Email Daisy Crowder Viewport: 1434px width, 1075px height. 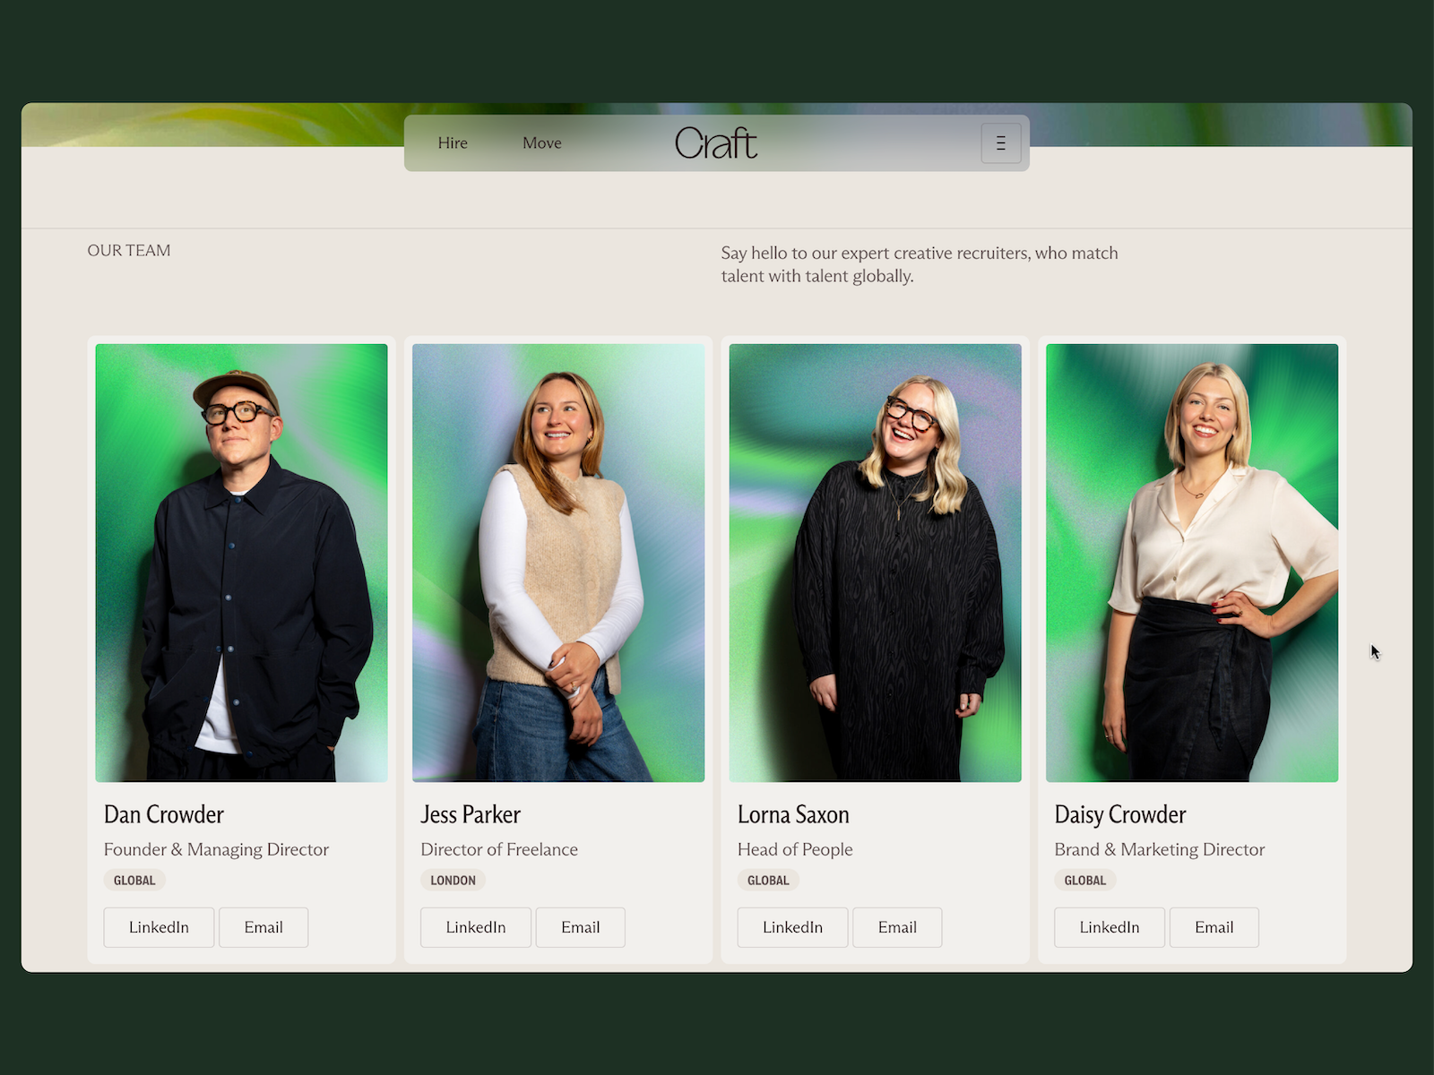[1214, 927]
